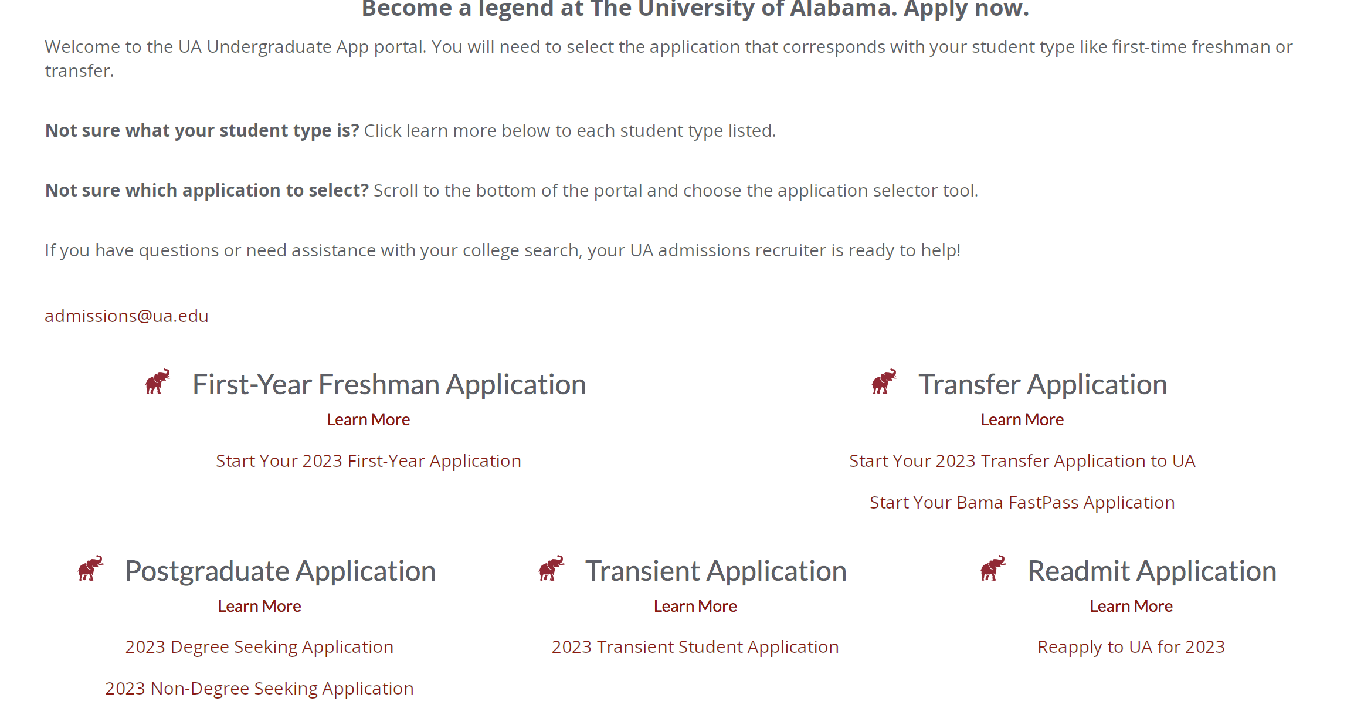This screenshot has width=1371, height=718.
Task: Click elephant icon beside Postgraduate Application
Action: pyautogui.click(x=90, y=568)
